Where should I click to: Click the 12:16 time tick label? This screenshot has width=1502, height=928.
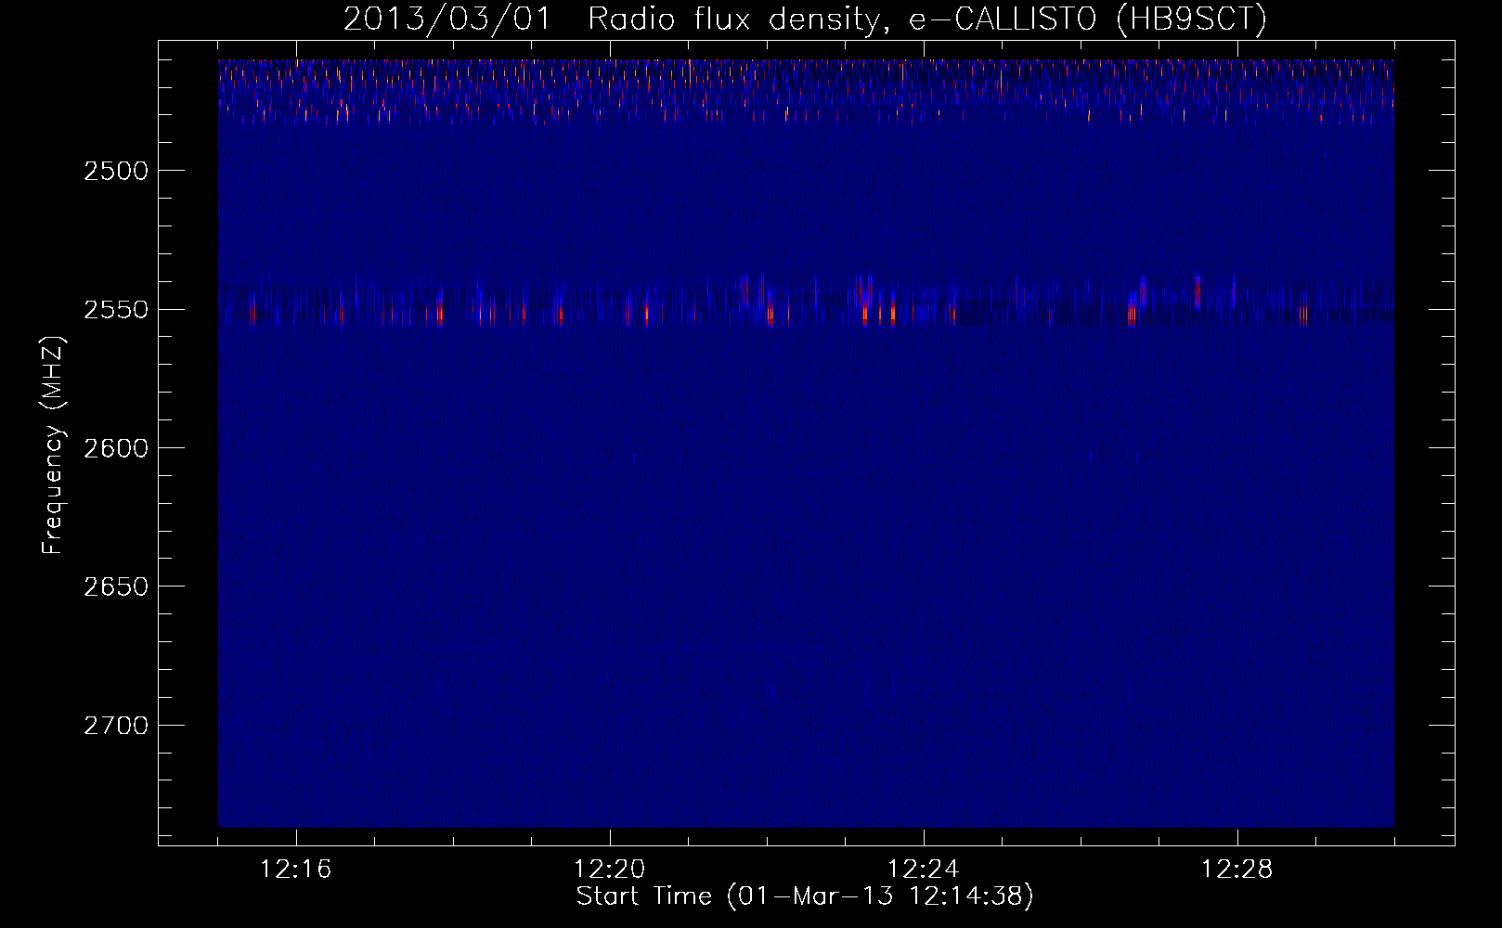point(296,870)
